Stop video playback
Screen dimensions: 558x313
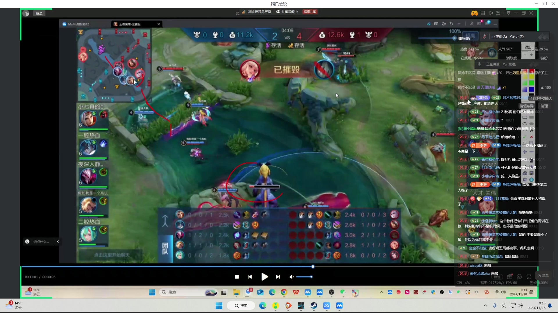[237, 277]
